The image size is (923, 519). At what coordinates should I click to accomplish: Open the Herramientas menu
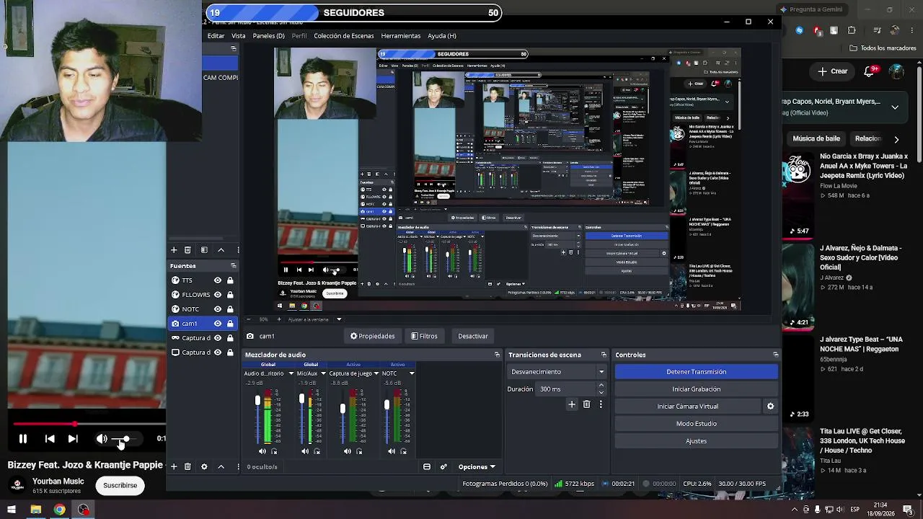coord(400,35)
